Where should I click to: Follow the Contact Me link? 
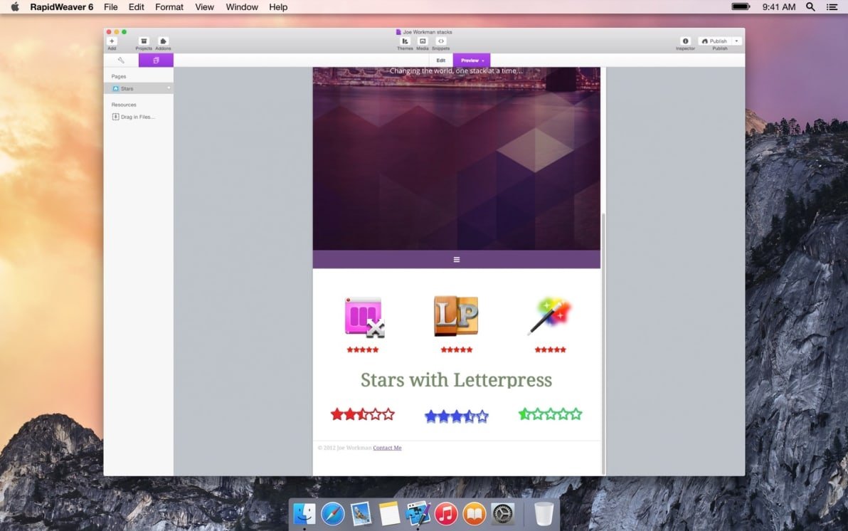[387, 448]
